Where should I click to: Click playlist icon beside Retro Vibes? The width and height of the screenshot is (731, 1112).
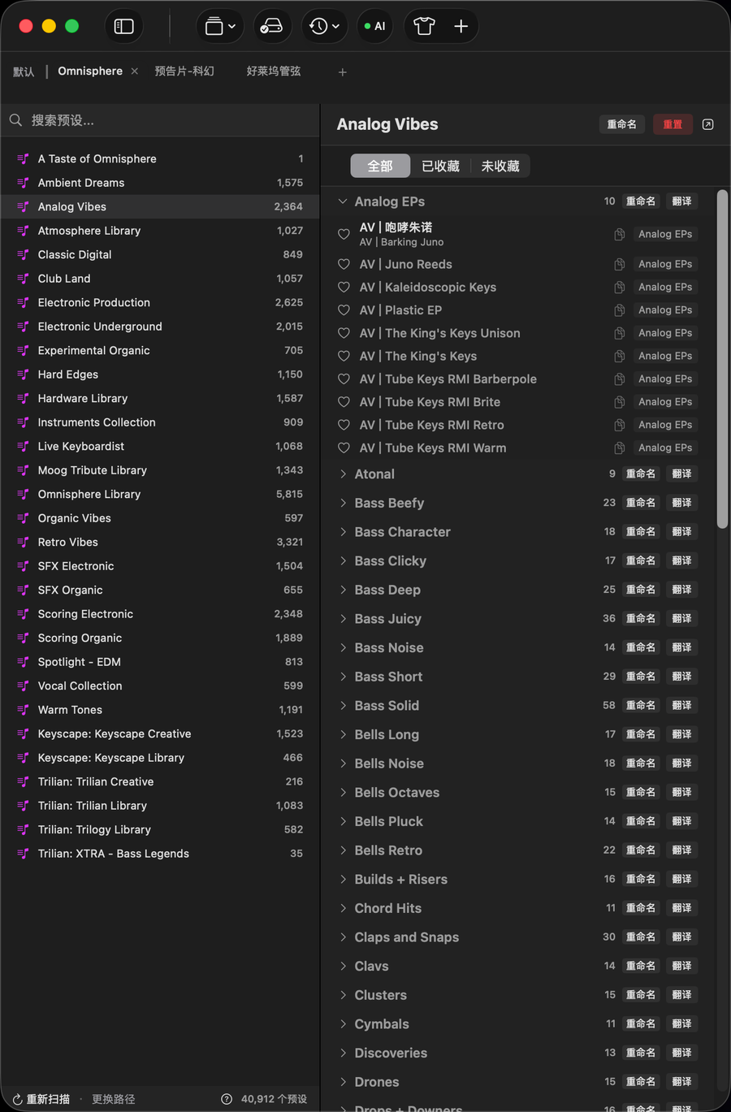coord(23,542)
